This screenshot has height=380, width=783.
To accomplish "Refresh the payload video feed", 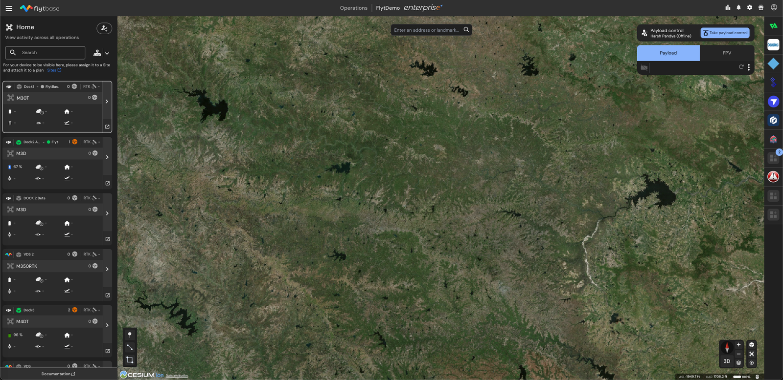I will [x=741, y=67].
